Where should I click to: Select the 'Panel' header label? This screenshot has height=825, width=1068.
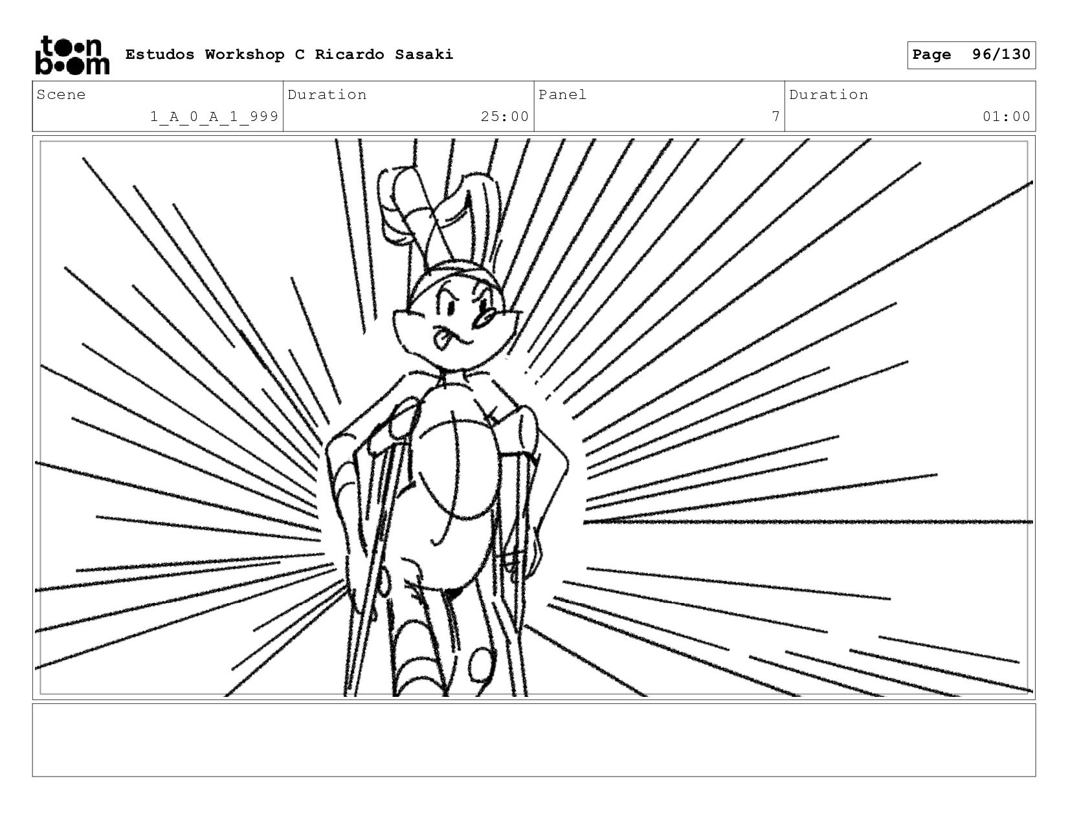click(562, 94)
